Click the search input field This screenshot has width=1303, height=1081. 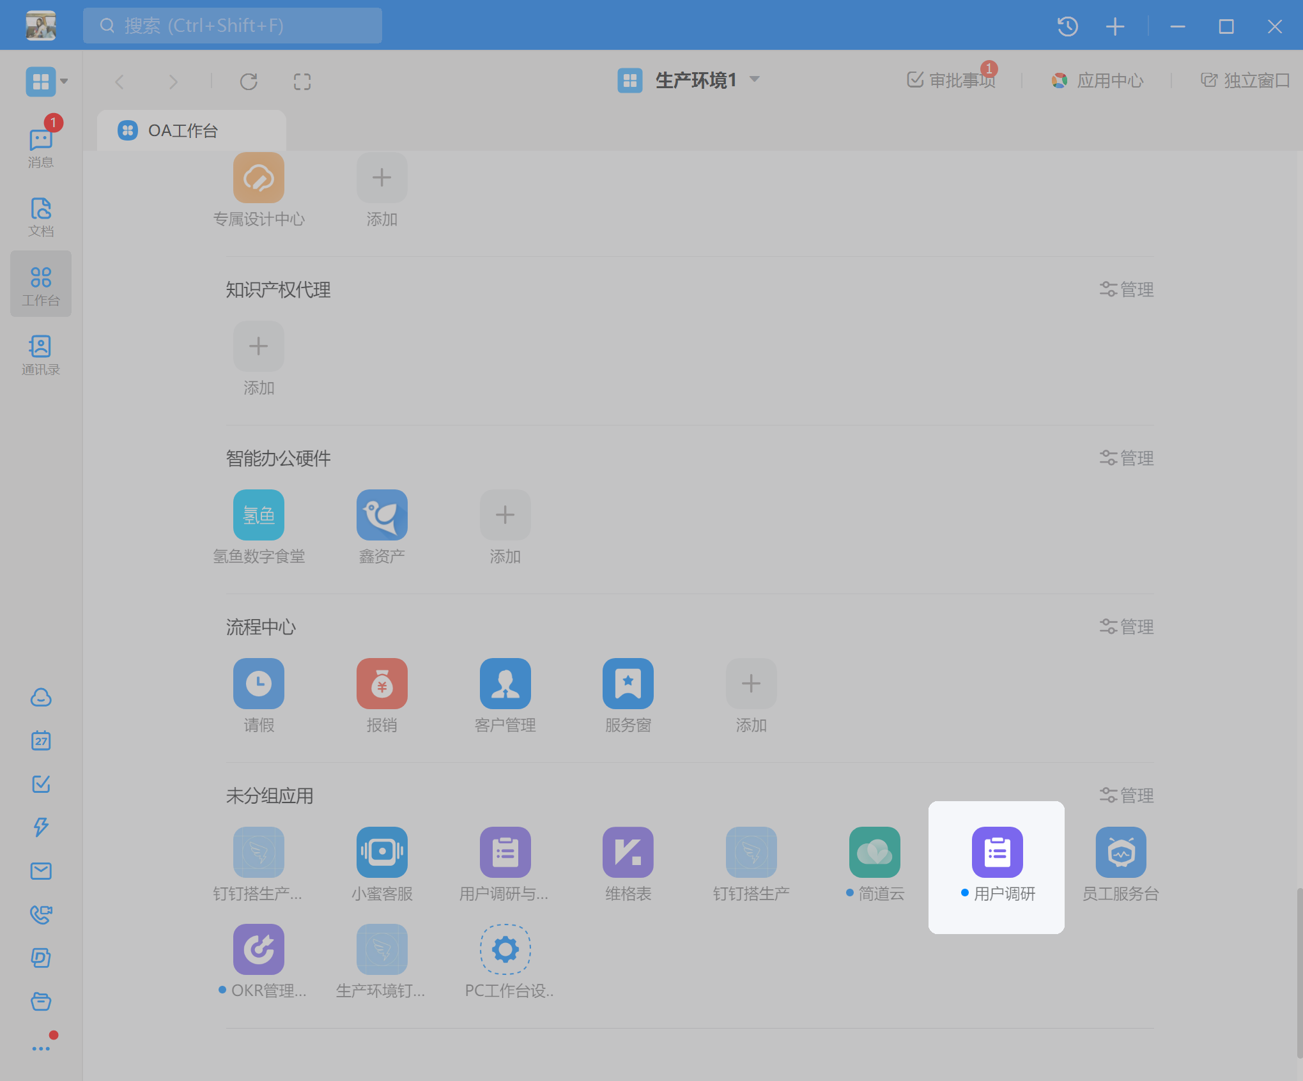pyautogui.click(x=233, y=26)
